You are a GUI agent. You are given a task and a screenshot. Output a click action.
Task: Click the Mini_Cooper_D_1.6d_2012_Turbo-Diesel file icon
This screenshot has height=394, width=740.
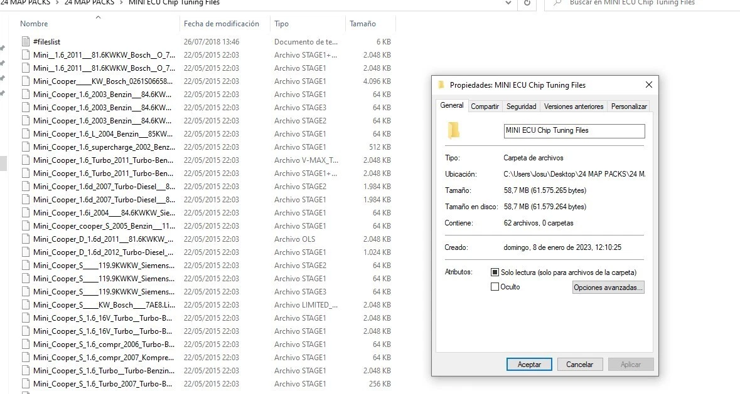coord(26,252)
